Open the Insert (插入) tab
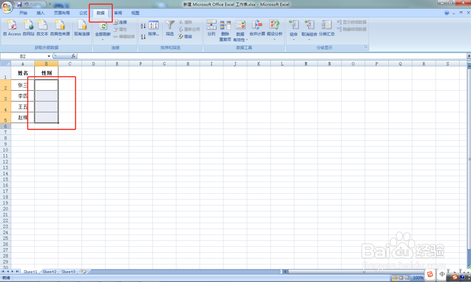 pyautogui.click(x=40, y=13)
